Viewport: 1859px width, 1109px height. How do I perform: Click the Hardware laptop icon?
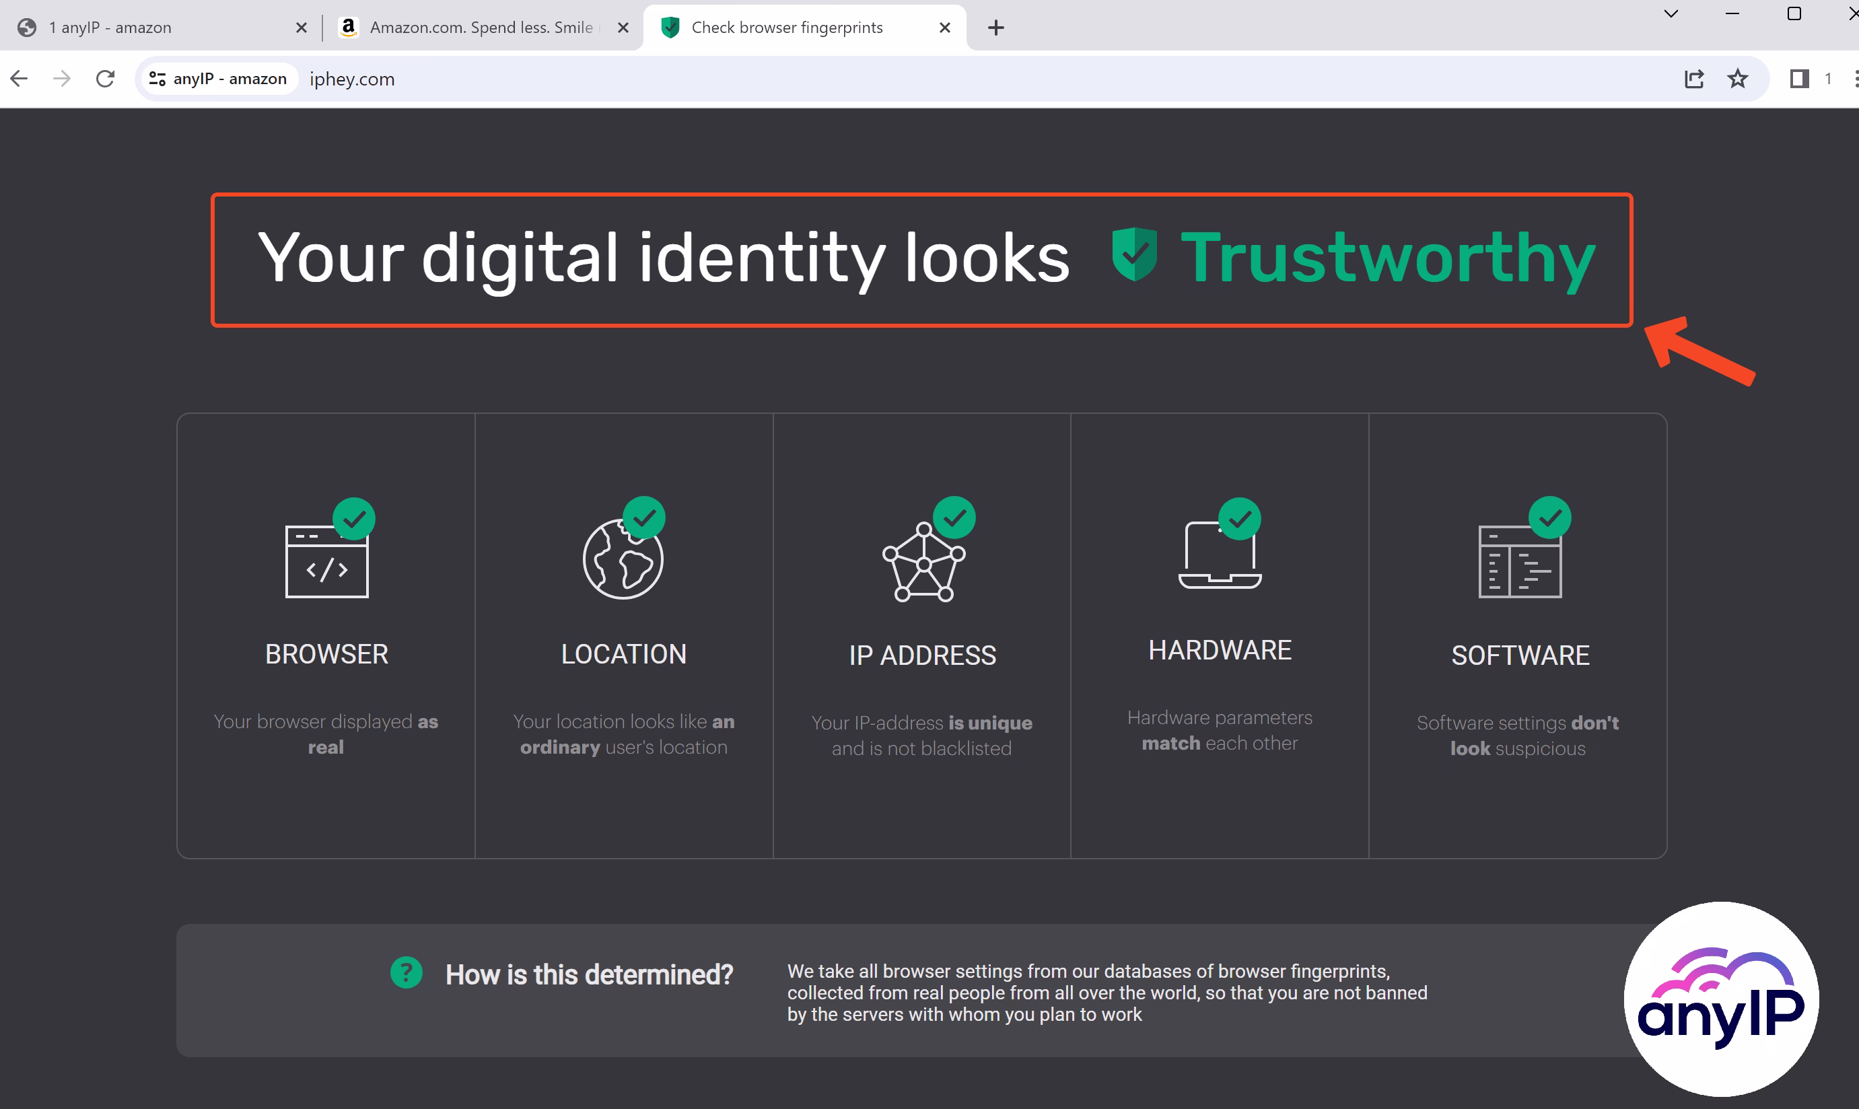pyautogui.click(x=1220, y=556)
